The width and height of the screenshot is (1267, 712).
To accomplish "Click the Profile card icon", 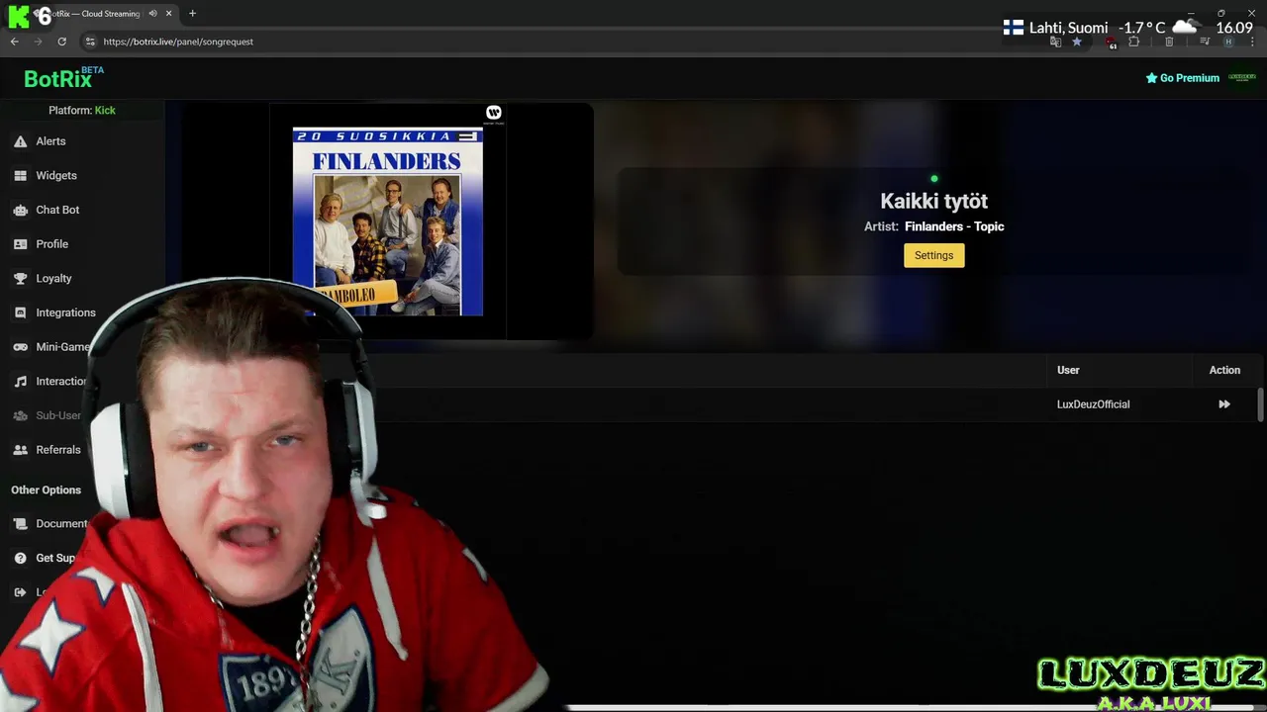I will [20, 244].
